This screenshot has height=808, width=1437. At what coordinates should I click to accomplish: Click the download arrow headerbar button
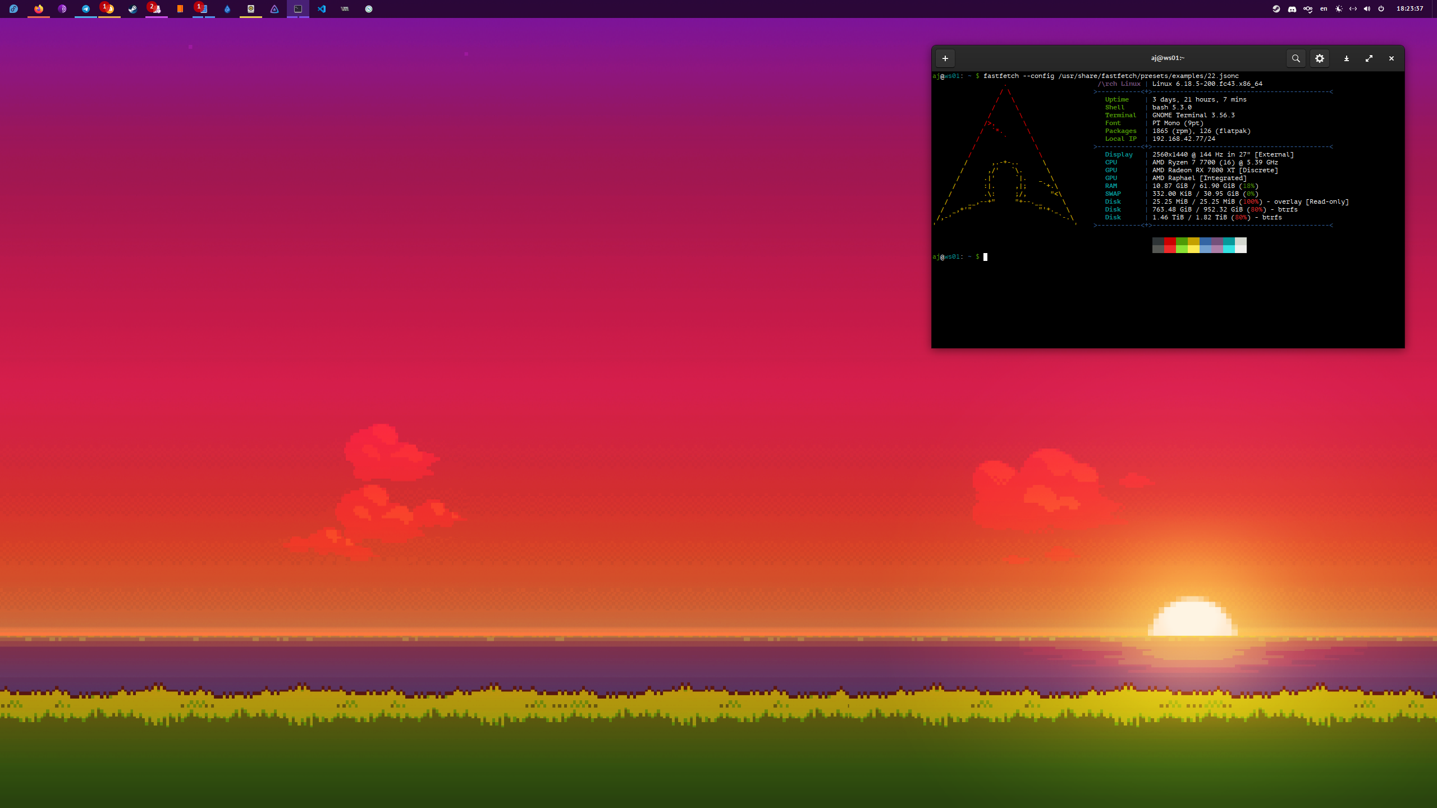point(1346,58)
